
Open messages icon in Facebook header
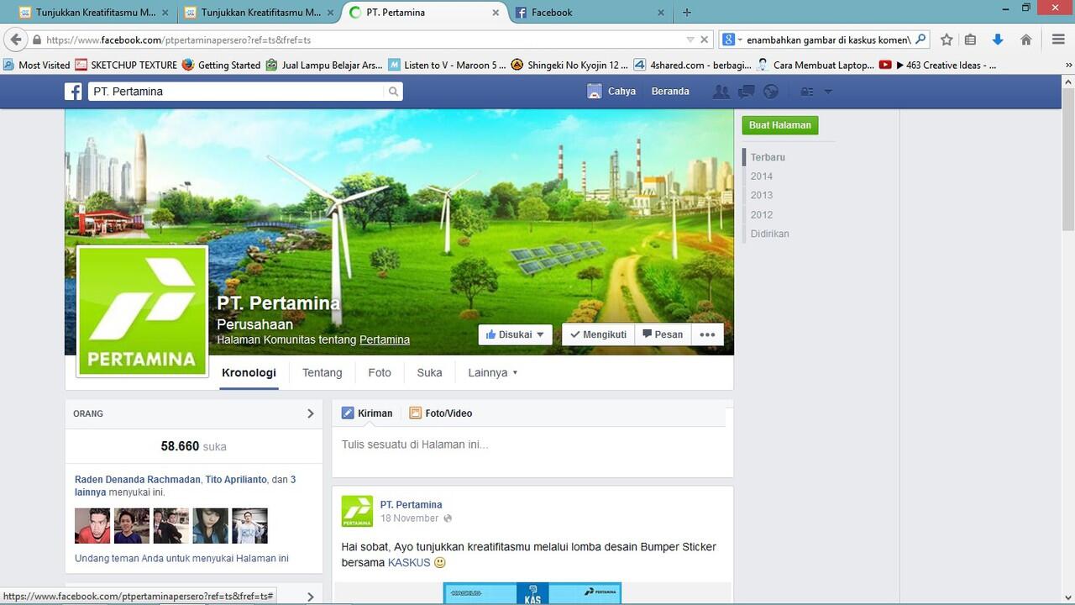[746, 92]
